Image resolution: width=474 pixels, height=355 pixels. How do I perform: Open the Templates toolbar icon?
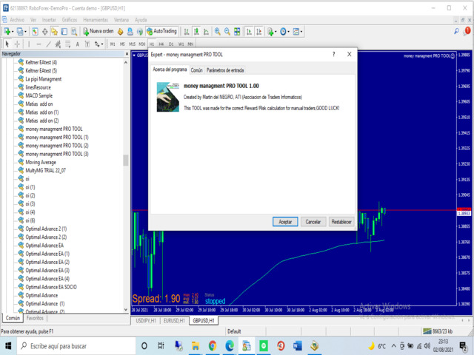point(296,31)
